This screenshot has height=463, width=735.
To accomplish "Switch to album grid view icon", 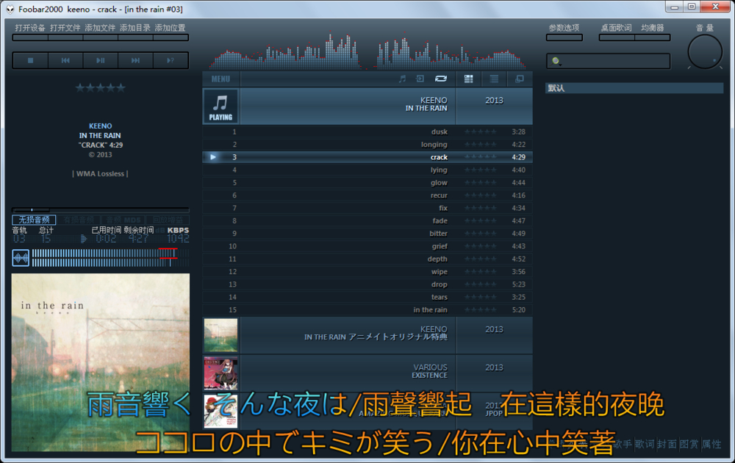I will (468, 79).
